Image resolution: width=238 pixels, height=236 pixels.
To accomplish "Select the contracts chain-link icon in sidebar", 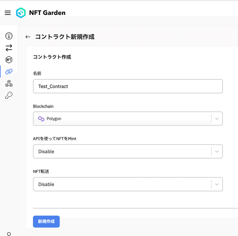I will [x=9, y=71].
